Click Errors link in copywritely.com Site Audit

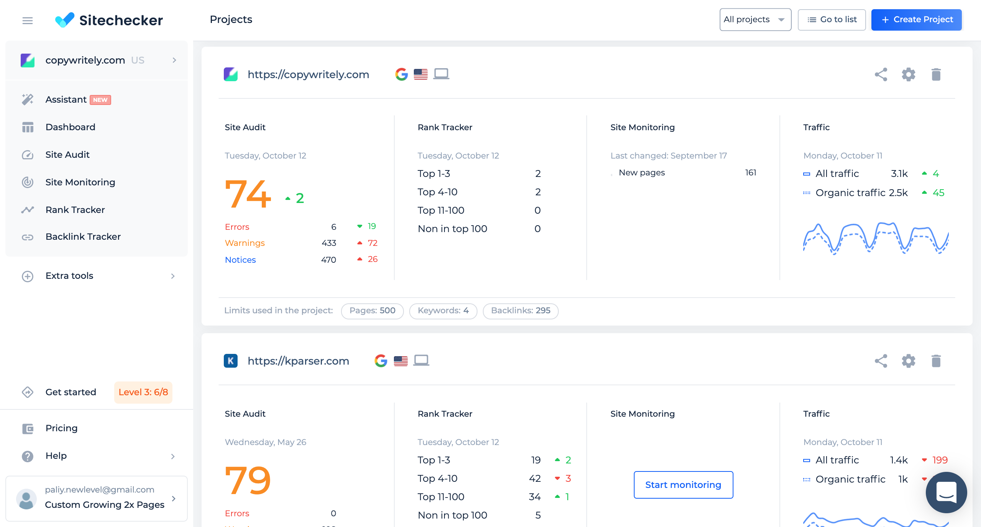pos(237,227)
